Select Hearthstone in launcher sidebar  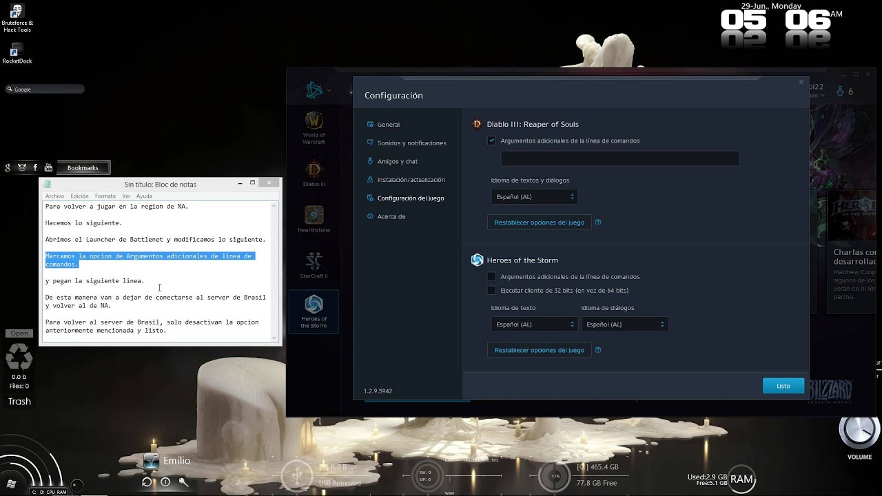(x=314, y=220)
